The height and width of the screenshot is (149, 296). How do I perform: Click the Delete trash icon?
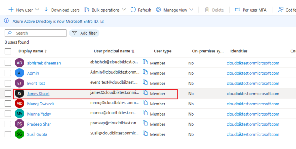[207, 10]
